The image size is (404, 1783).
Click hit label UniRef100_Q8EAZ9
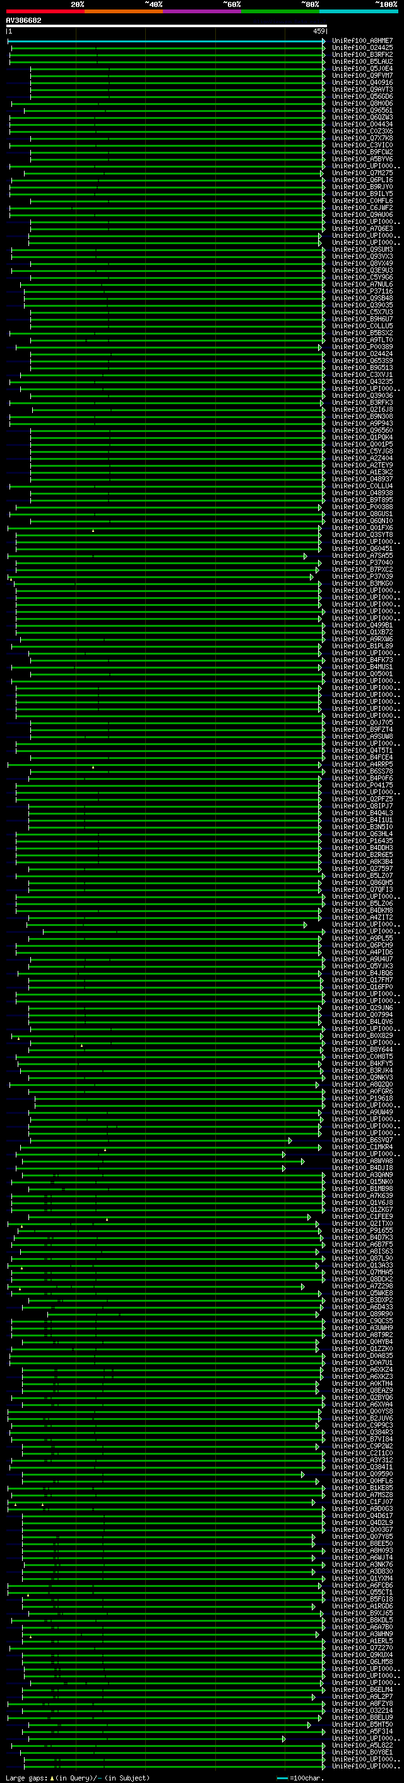(x=362, y=1390)
